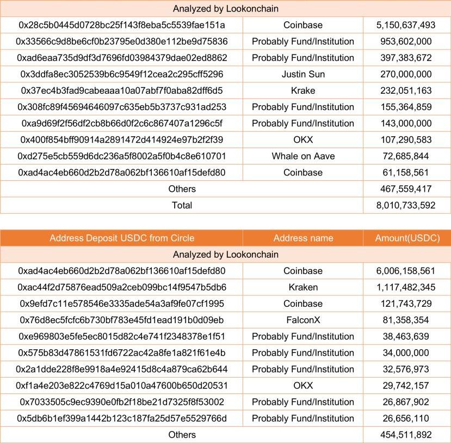Open address starting with 0x28c5b0445d

click(x=121, y=25)
